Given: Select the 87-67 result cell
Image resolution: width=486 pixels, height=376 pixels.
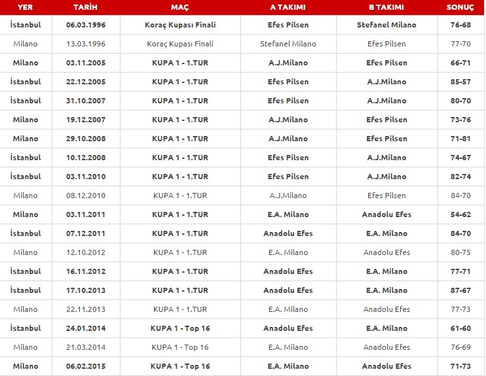Looking at the screenshot, I should click(460, 290).
